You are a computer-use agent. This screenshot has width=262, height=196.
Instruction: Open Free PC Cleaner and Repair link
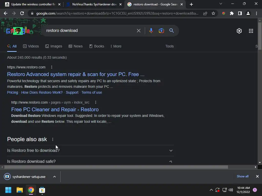(55, 109)
